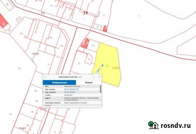
Task: Click the blue marker point on parcel
Action: pyautogui.click(x=103, y=65)
